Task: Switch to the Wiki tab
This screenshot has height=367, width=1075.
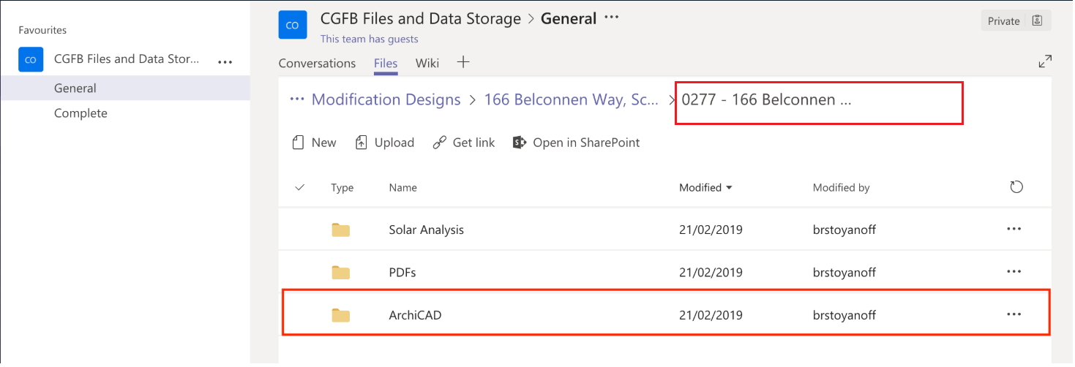Action: pos(427,63)
